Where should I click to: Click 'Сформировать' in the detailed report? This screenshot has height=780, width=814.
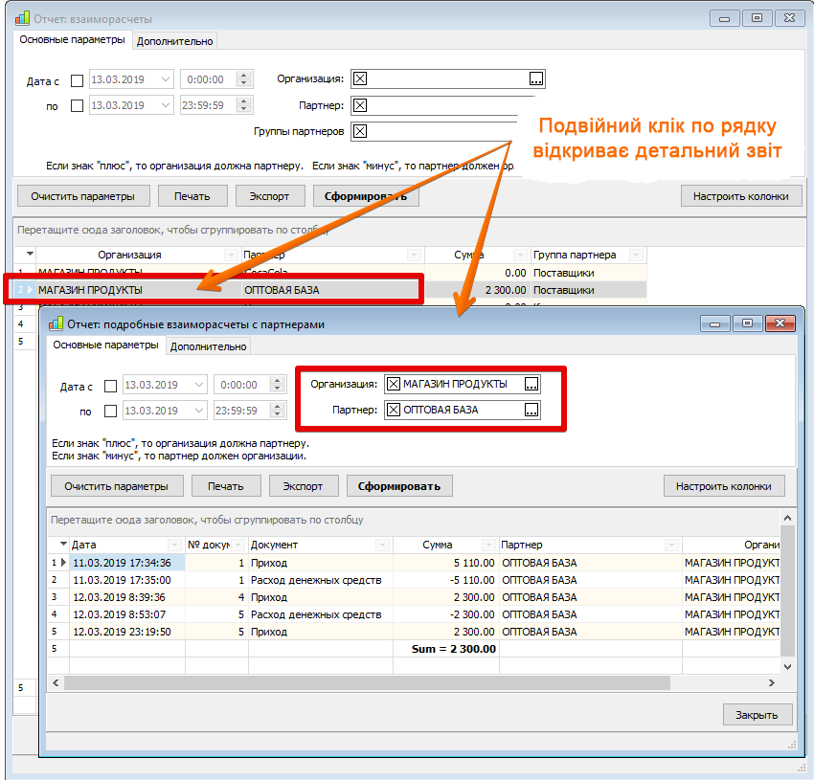(399, 486)
